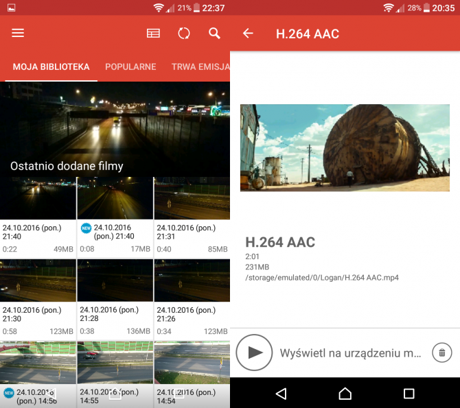Open video thumbnail dated 14:55
Image resolution: width=460 pixels, height=408 pixels.
(115, 363)
